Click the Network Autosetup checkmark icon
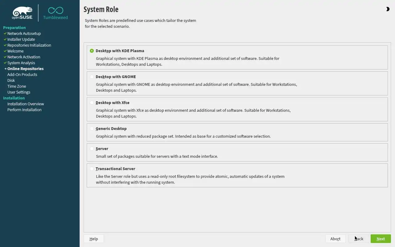This screenshot has height=247, width=395. 5,33
